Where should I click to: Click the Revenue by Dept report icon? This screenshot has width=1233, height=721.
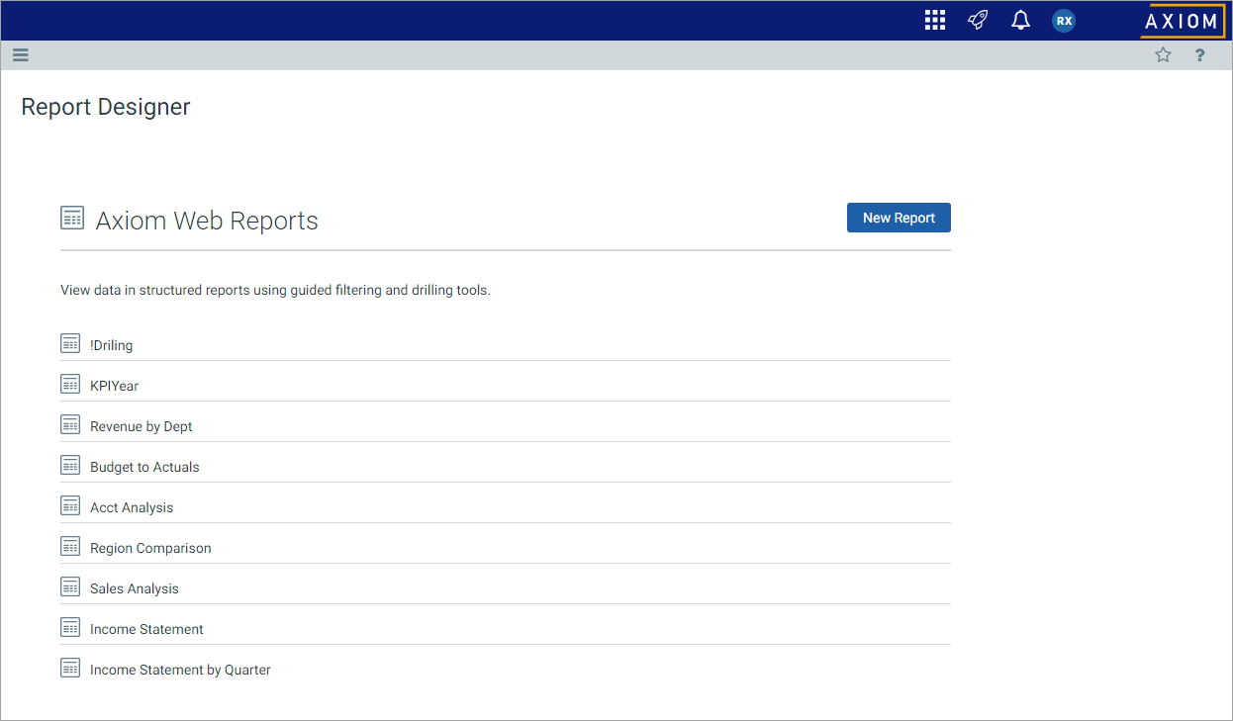pyautogui.click(x=70, y=424)
